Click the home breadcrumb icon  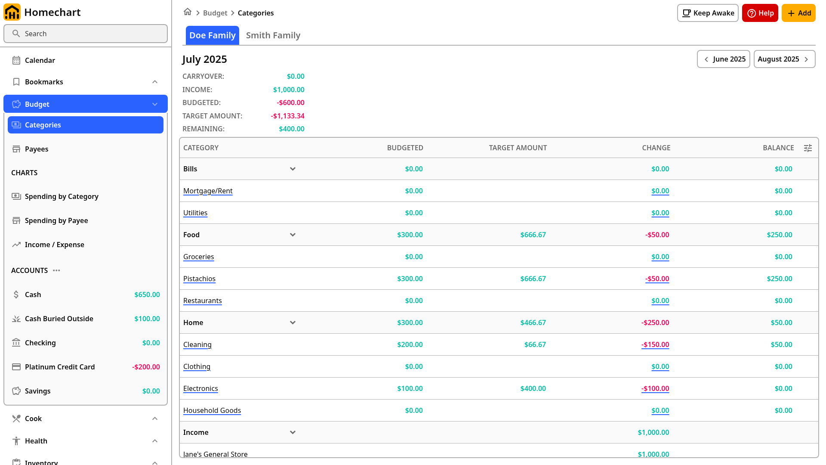(188, 12)
